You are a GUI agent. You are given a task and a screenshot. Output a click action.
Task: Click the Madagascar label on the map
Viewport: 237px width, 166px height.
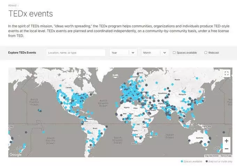coord(152,136)
